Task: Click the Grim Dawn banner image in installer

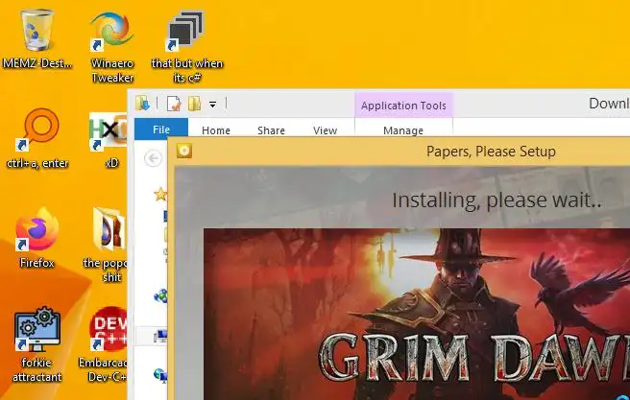Action: (x=417, y=314)
